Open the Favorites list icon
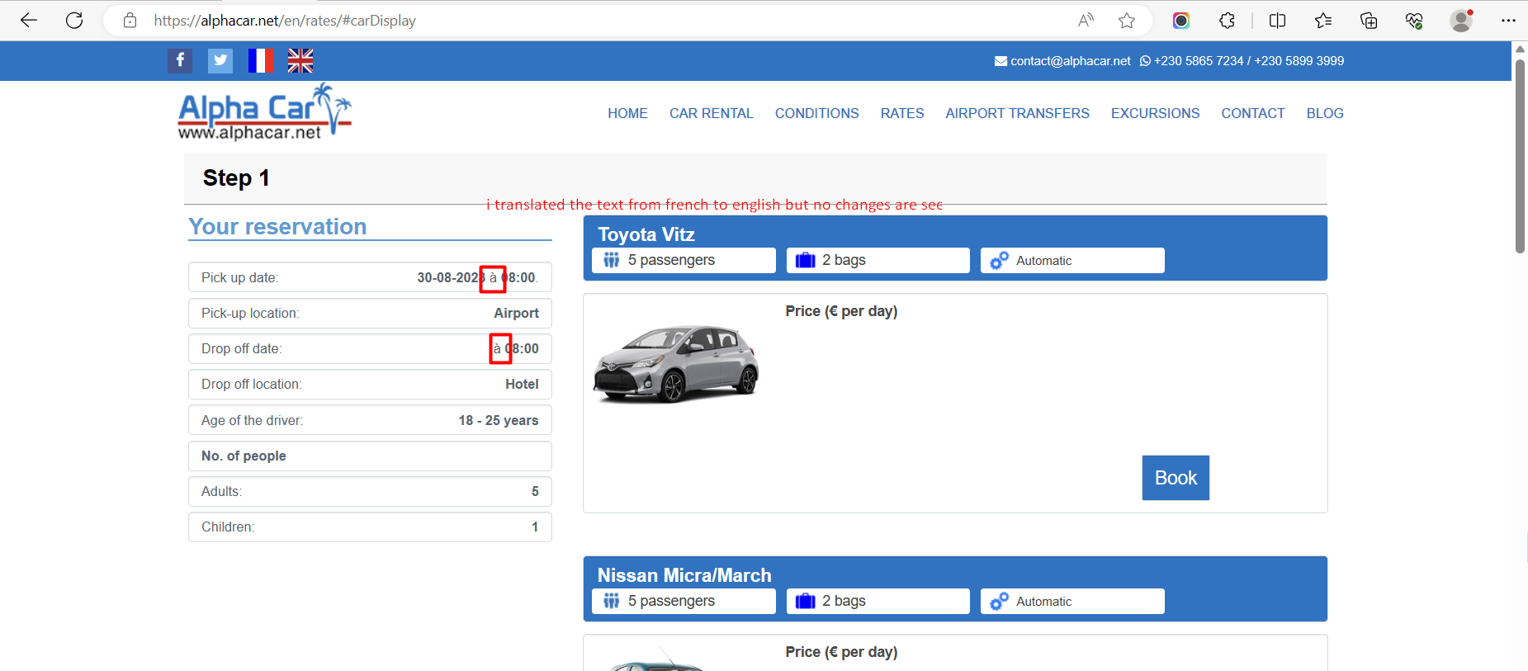The image size is (1528, 671). click(1323, 21)
